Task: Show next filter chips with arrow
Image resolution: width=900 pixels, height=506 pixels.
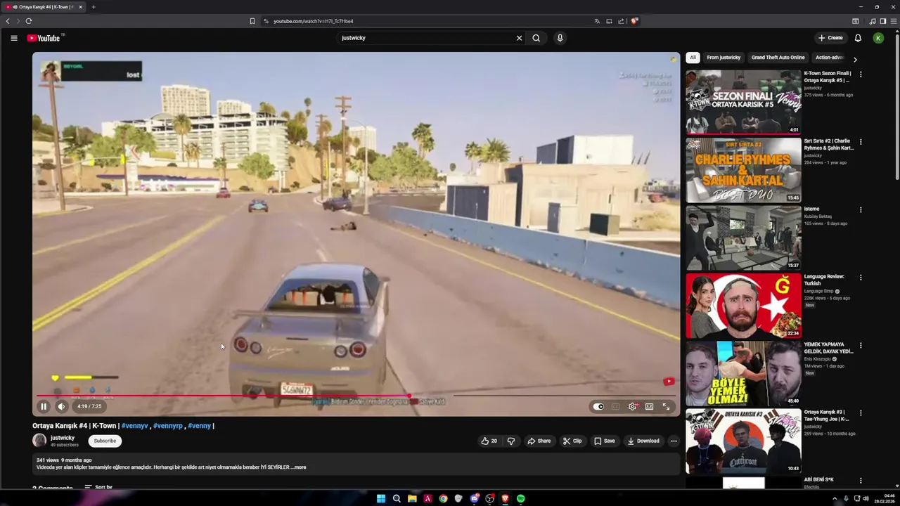Action: [x=855, y=59]
